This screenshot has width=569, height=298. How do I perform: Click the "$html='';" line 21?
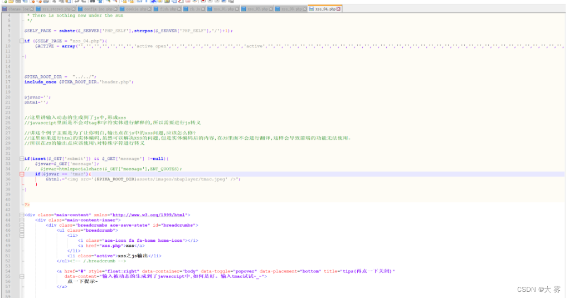click(x=36, y=102)
